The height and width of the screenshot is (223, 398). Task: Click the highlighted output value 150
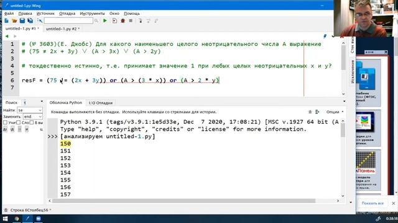coord(65,144)
